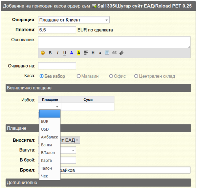Expand the Вносител combo box arrow
The width and height of the screenshot is (197, 188).
pos(77,140)
